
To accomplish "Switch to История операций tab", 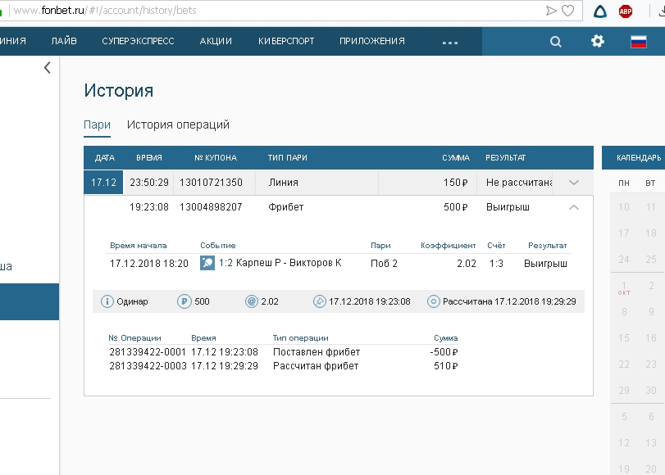I will tap(178, 124).
